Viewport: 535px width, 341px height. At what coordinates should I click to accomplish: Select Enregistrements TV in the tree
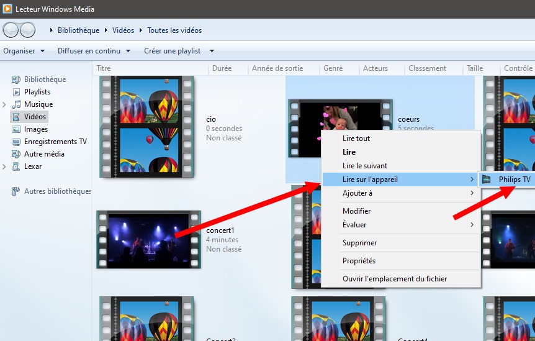pyautogui.click(x=55, y=142)
